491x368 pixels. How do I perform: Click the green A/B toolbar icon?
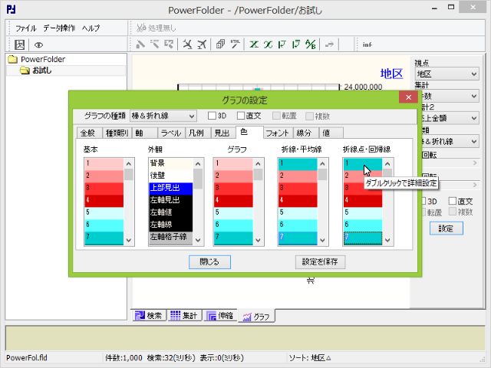310,44
